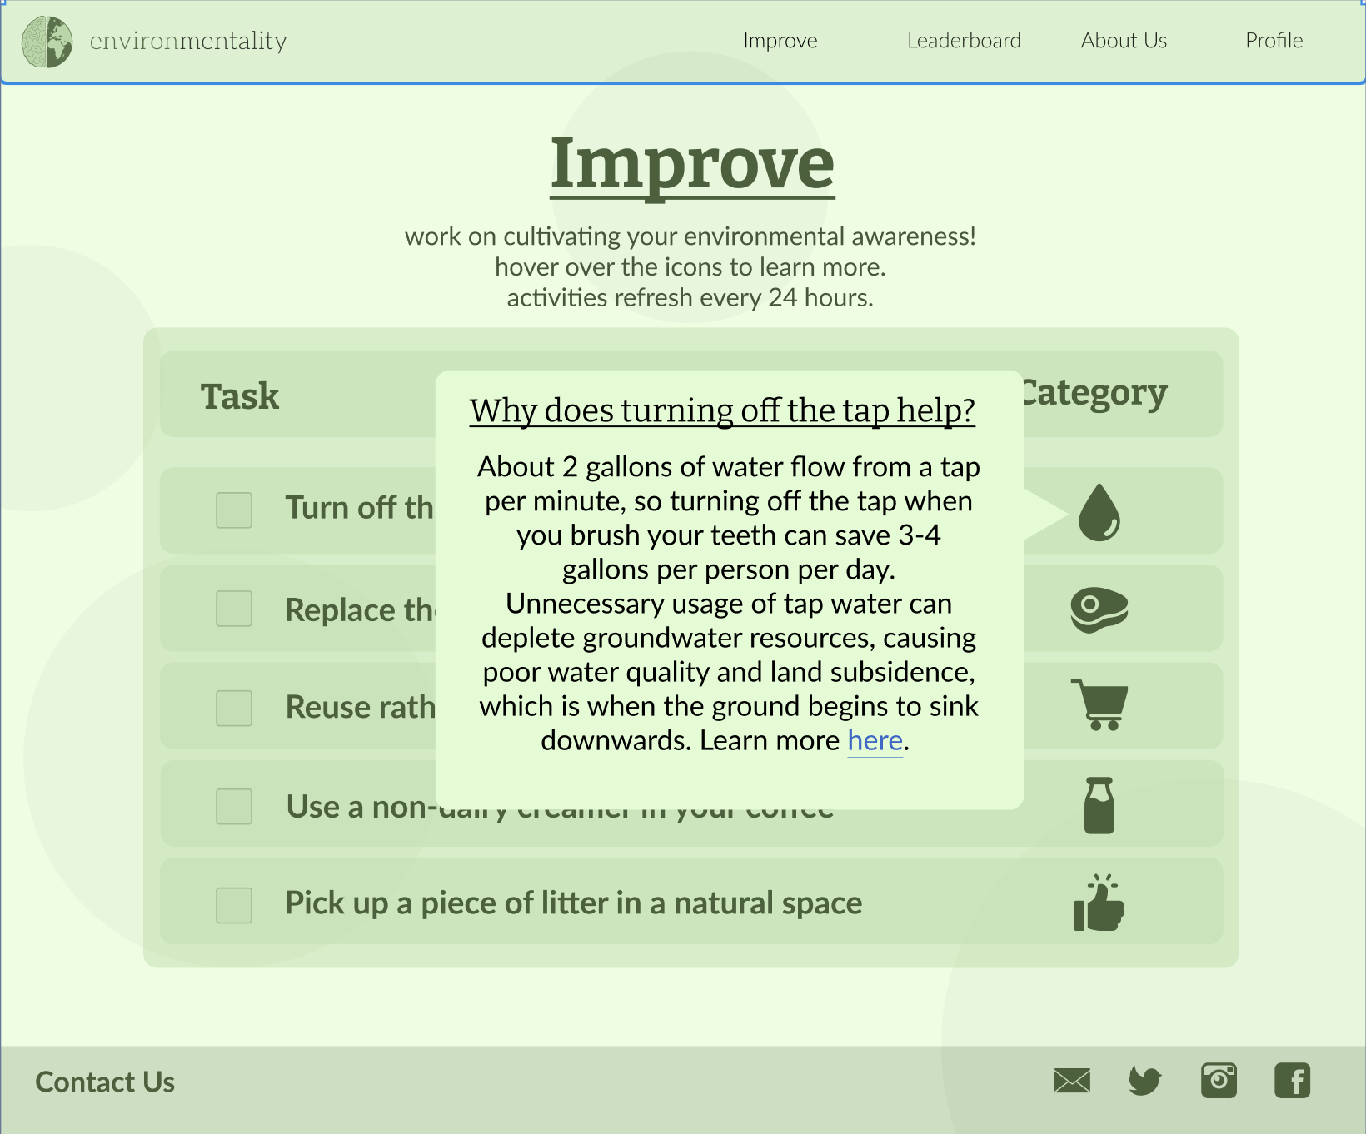Click the meat steak category icon
The height and width of the screenshot is (1134, 1366).
tap(1099, 610)
